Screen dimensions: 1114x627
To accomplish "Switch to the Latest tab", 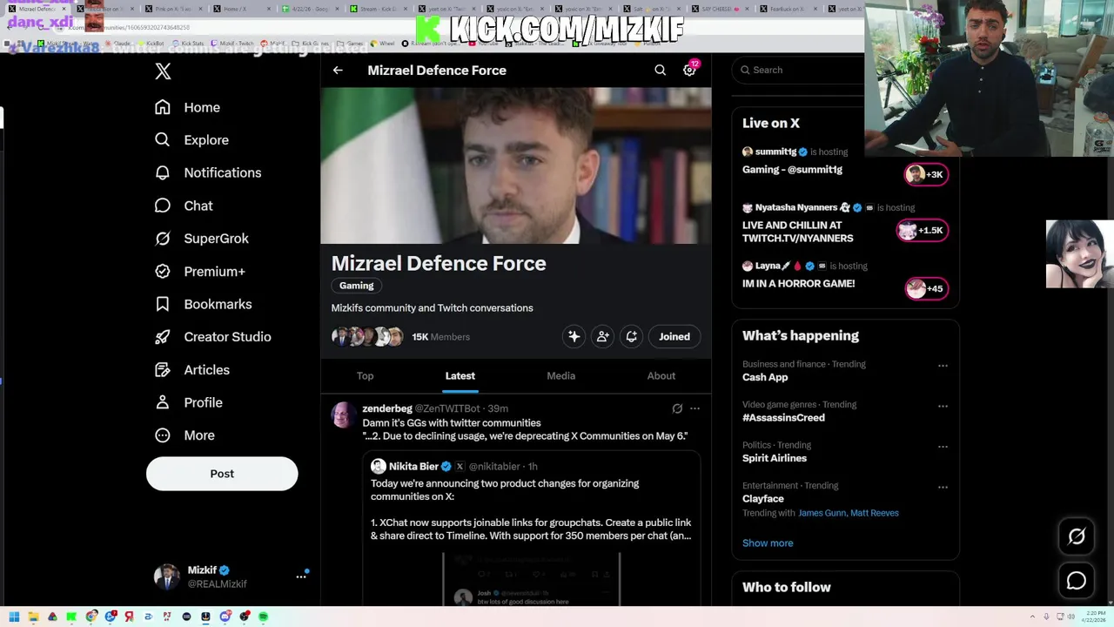I will pyautogui.click(x=460, y=376).
